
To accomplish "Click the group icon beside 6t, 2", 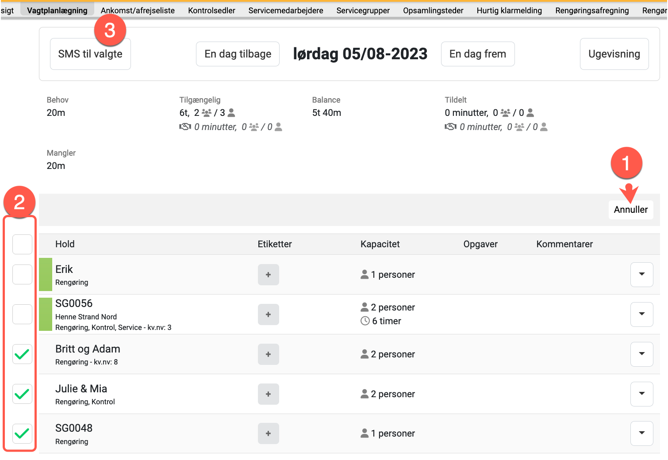I will click(206, 113).
